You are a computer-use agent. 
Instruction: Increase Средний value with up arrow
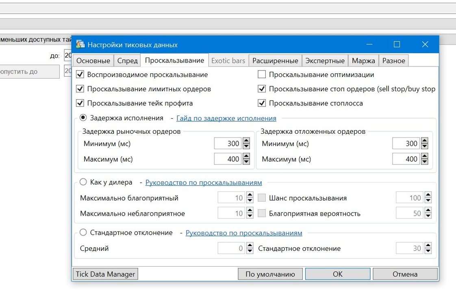pyautogui.click(x=250, y=245)
